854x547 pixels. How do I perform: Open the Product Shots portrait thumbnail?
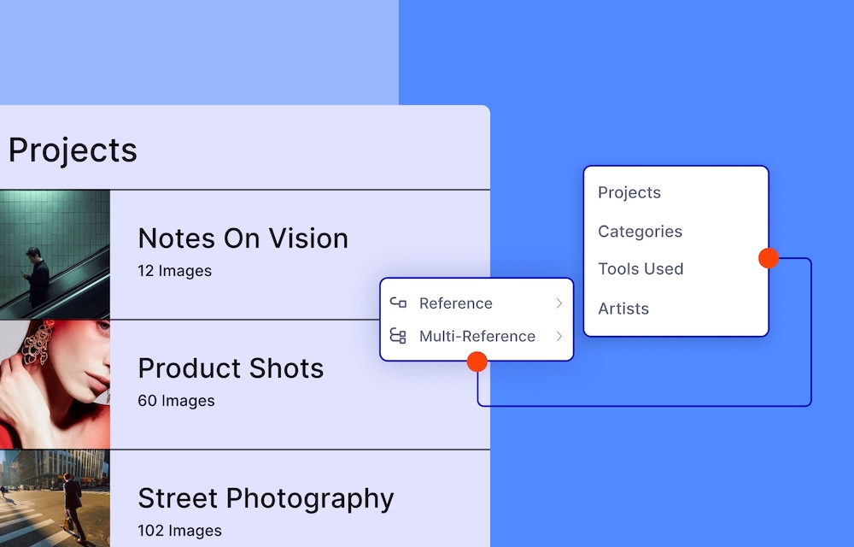pyautogui.click(x=55, y=385)
